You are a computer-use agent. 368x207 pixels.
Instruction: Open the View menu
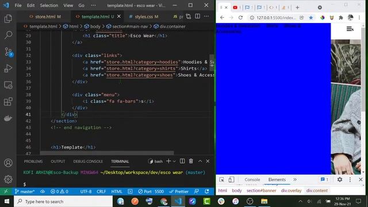(x=68, y=5)
